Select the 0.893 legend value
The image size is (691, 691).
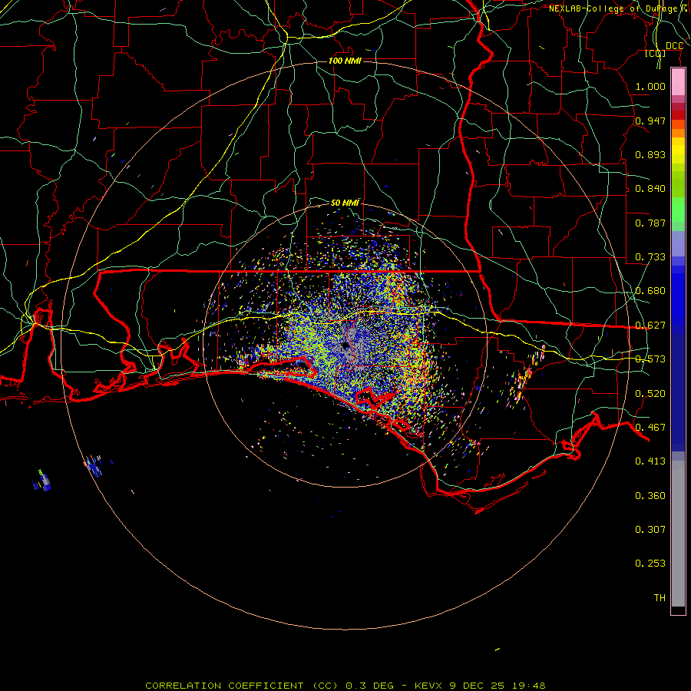tap(650, 154)
